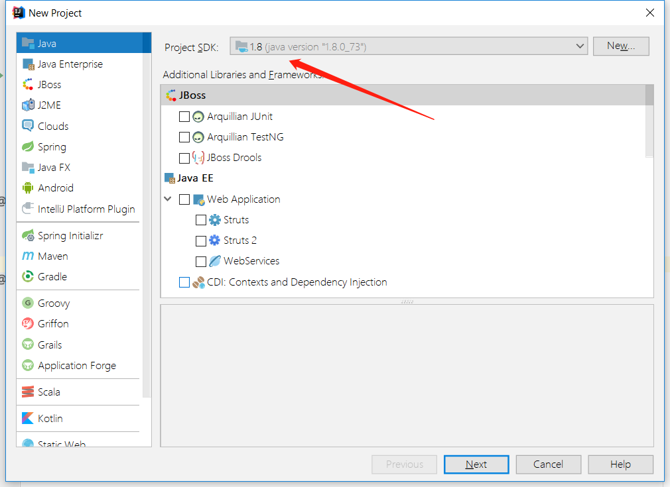Click the Struts 2 gear icon
670x487 pixels.
[x=214, y=241]
